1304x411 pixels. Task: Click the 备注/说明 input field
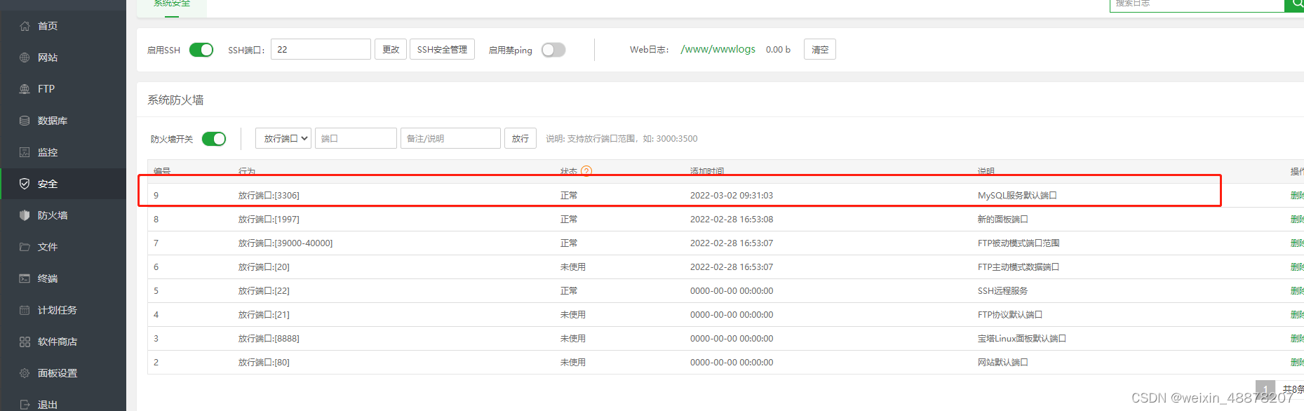coord(450,138)
